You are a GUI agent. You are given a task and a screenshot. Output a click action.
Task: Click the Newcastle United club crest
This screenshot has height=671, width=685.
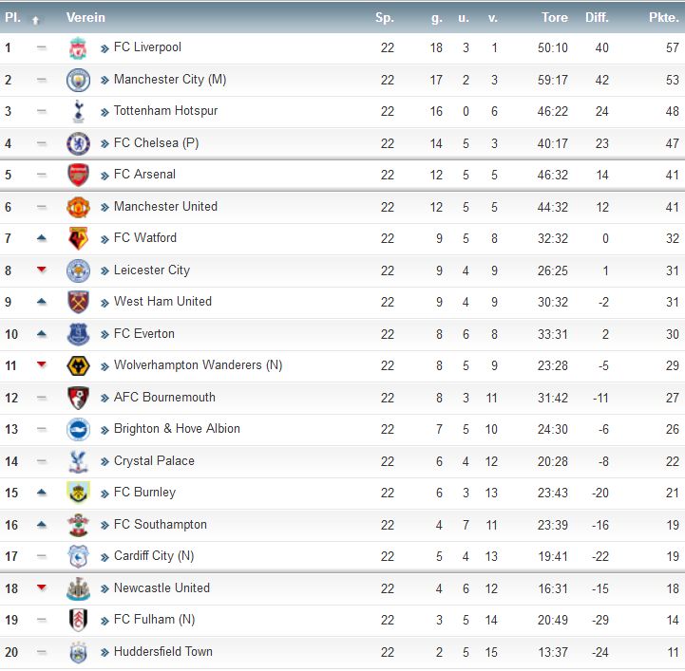pos(78,588)
